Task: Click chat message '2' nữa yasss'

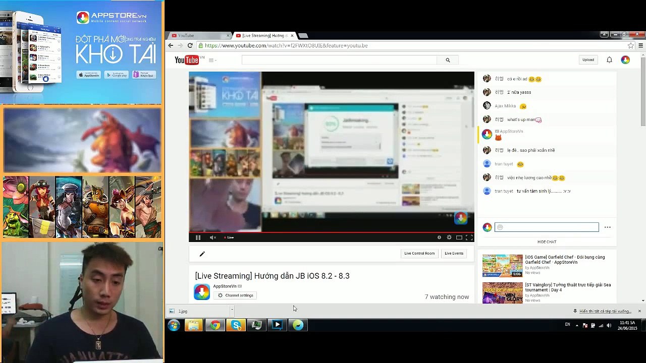Action: tap(519, 92)
